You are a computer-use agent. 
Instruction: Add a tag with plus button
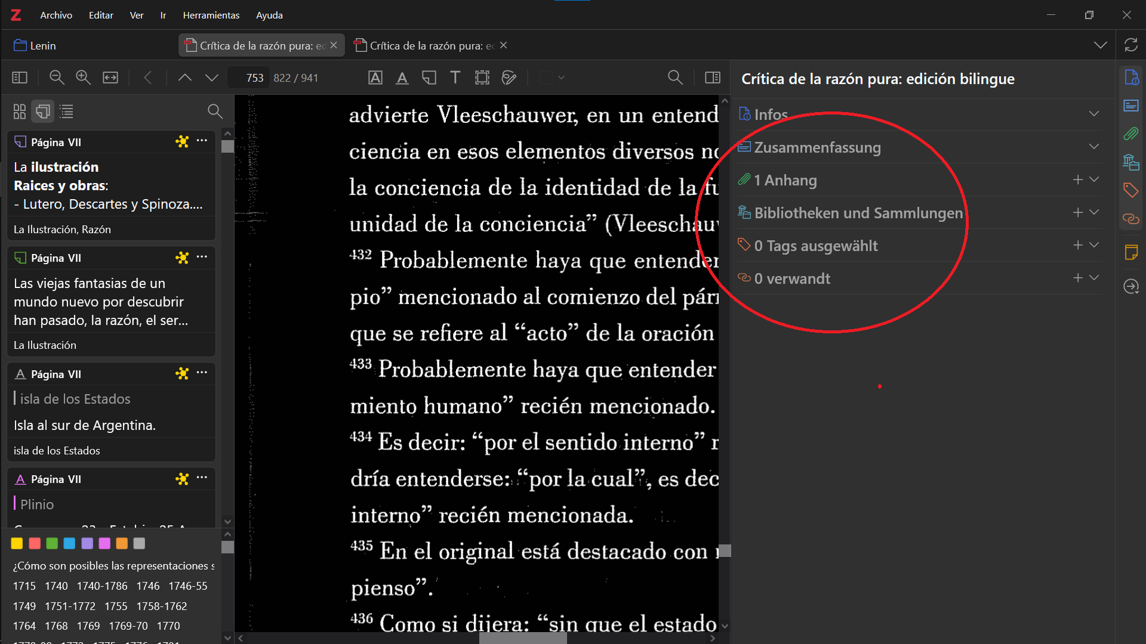(x=1077, y=245)
